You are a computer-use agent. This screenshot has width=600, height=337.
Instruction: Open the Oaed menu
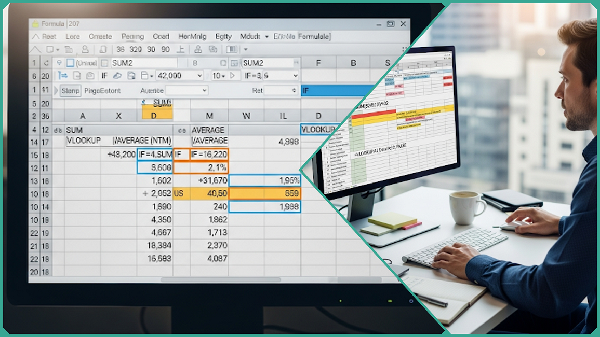[x=161, y=37]
